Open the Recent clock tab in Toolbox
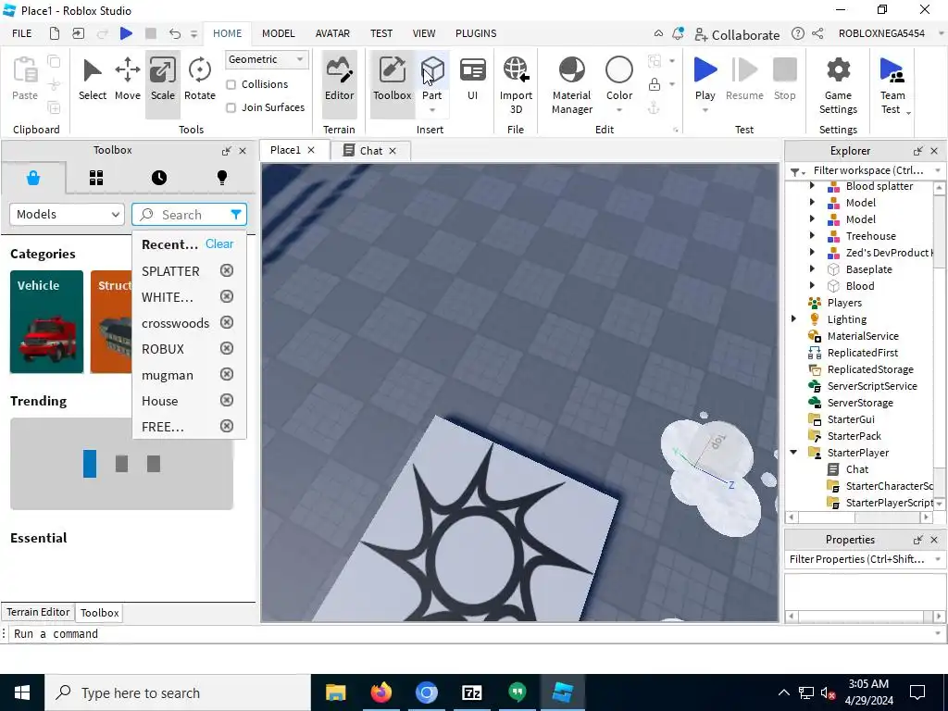The image size is (948, 711). coord(159,178)
